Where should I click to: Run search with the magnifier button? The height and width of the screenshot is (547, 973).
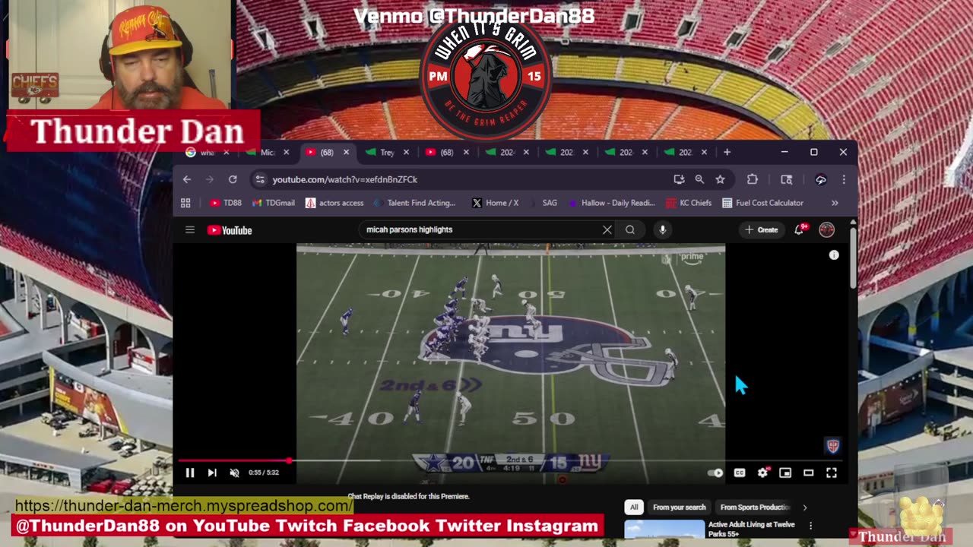coord(630,229)
